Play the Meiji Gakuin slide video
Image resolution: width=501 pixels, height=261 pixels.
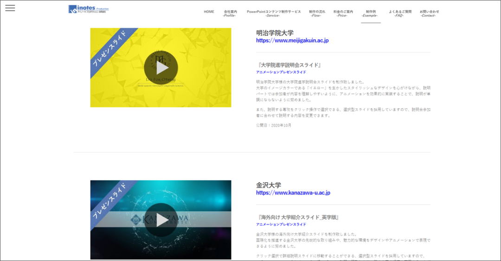click(161, 68)
